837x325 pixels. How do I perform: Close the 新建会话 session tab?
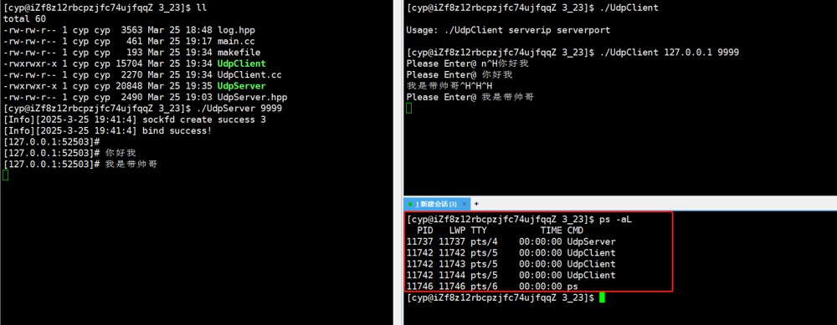tap(464, 204)
